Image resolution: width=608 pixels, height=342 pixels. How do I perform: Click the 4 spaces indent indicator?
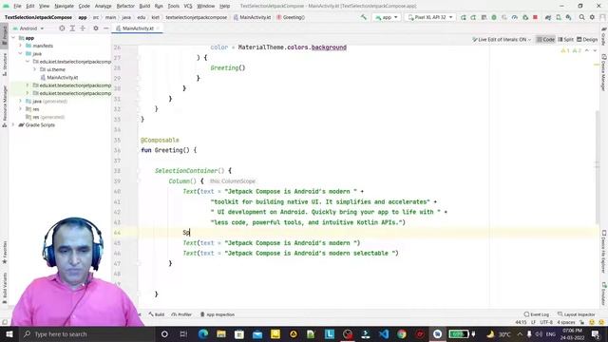click(566, 323)
